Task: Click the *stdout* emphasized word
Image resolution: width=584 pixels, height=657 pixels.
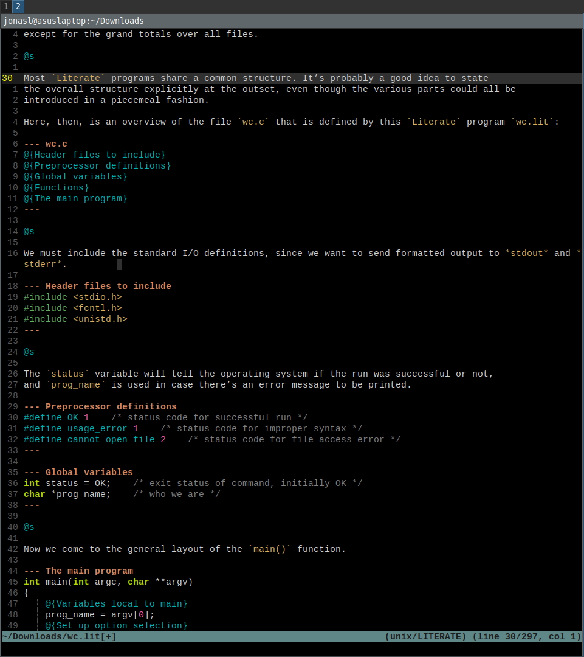Action: [x=527, y=254]
